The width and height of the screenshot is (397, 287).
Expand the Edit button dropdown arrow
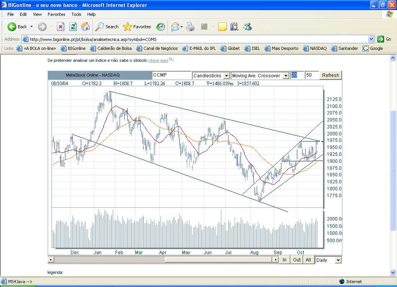click(213, 27)
